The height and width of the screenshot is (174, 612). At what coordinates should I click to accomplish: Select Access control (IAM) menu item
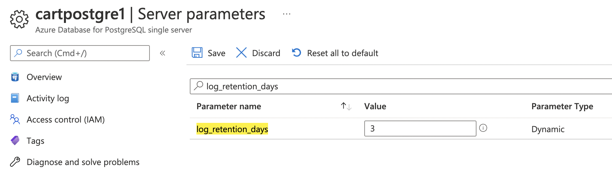tap(66, 120)
